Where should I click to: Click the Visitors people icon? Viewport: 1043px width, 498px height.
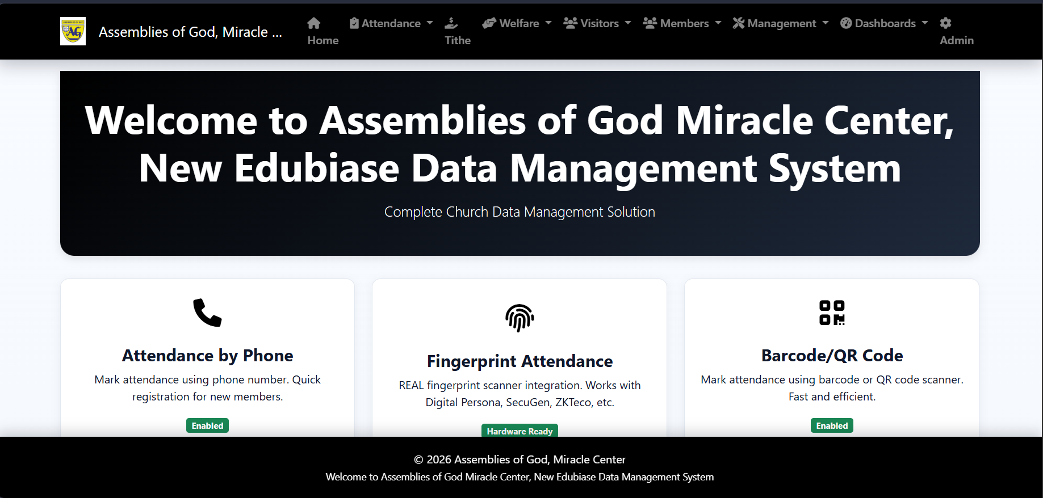coord(571,23)
